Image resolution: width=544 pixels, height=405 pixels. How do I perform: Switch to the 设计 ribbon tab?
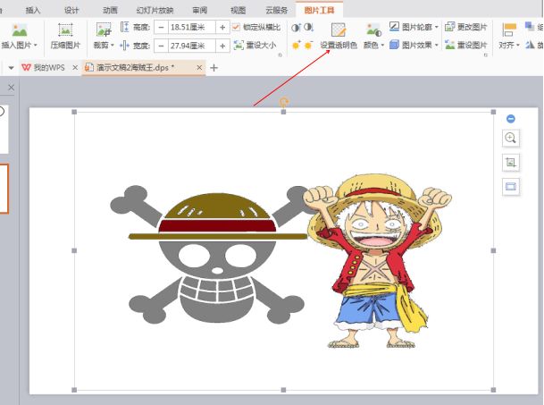[x=71, y=10]
